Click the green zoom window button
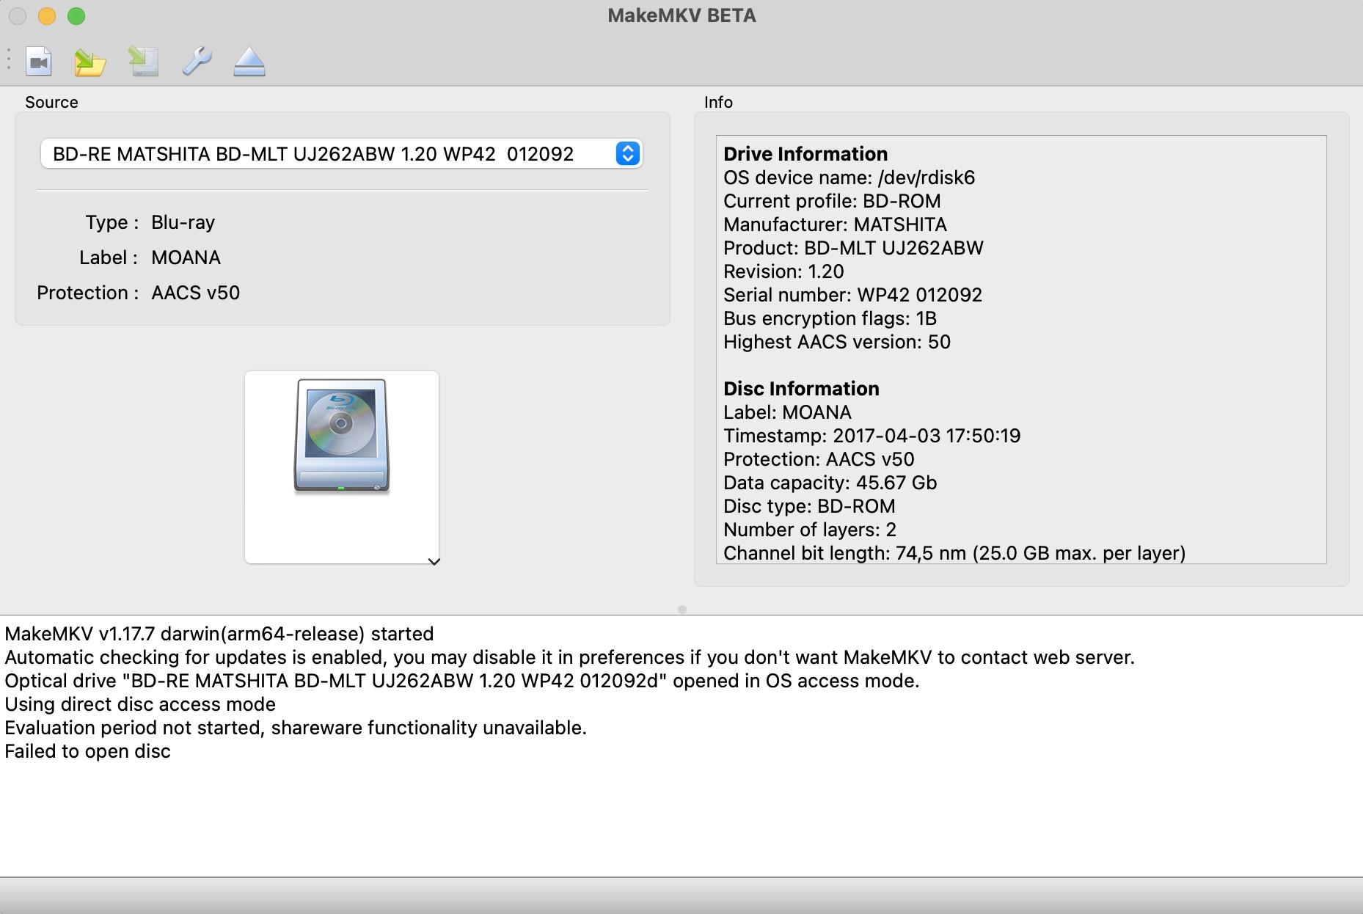Screen dimensions: 1363x914 pyautogui.click(x=76, y=15)
